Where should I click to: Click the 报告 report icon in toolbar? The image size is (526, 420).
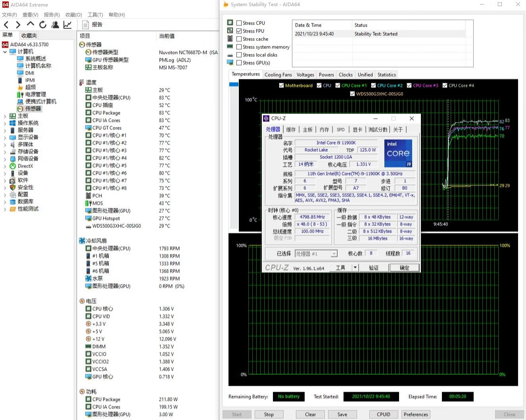pyautogui.click(x=85, y=25)
